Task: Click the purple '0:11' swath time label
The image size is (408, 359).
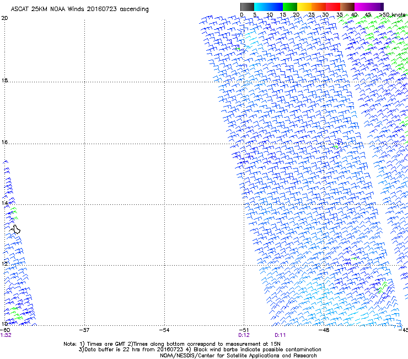Action: 280,335
